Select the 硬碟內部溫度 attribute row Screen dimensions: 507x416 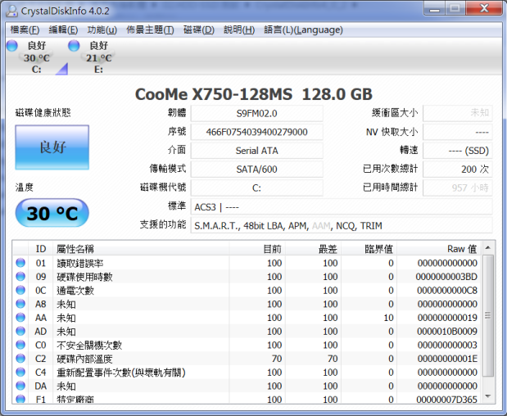(247, 359)
